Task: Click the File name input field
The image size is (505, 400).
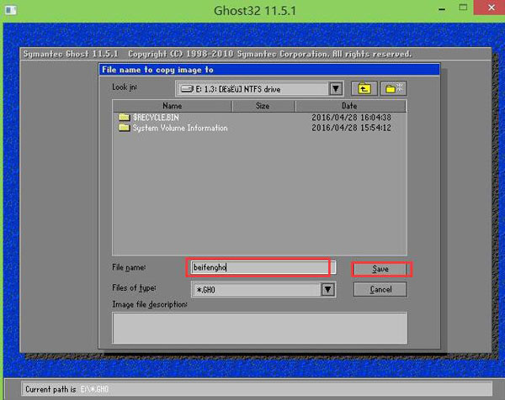Action: pos(263,267)
